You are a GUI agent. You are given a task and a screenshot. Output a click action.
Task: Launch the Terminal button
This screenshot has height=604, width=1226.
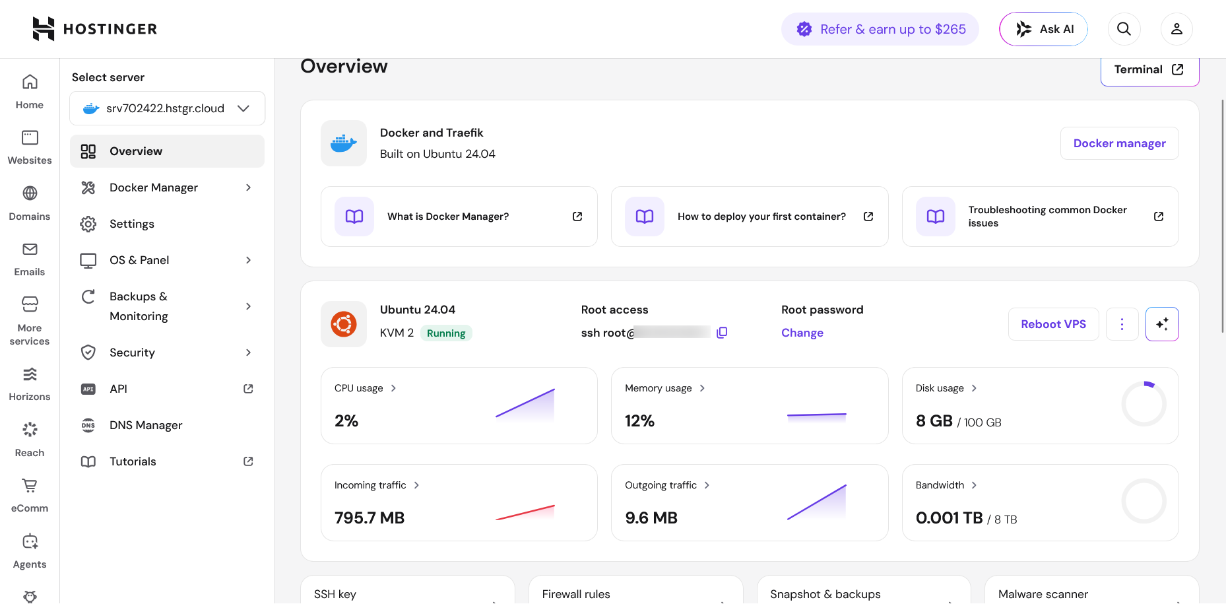[x=1149, y=70]
